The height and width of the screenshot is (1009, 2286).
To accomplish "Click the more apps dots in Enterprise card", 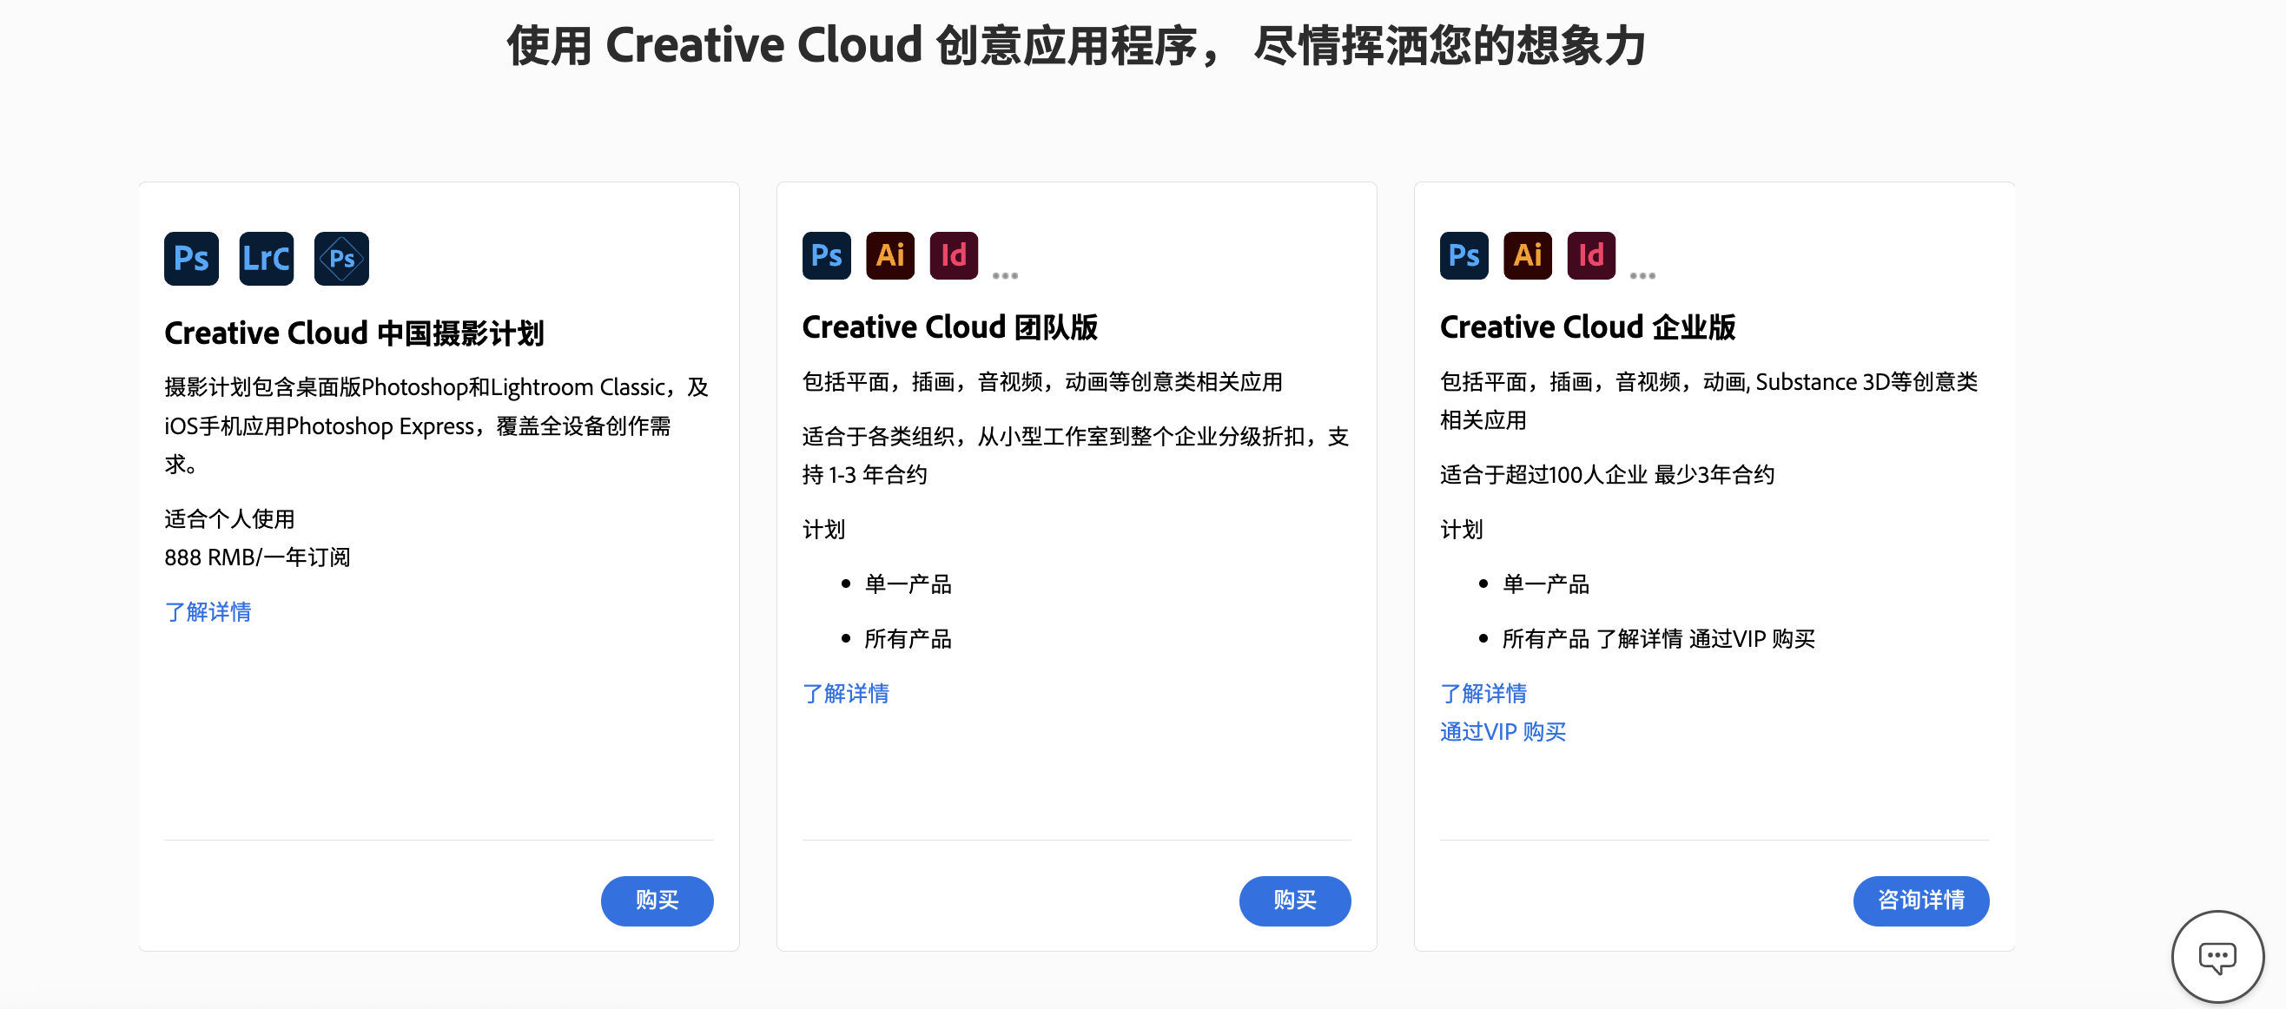I will tap(1642, 275).
